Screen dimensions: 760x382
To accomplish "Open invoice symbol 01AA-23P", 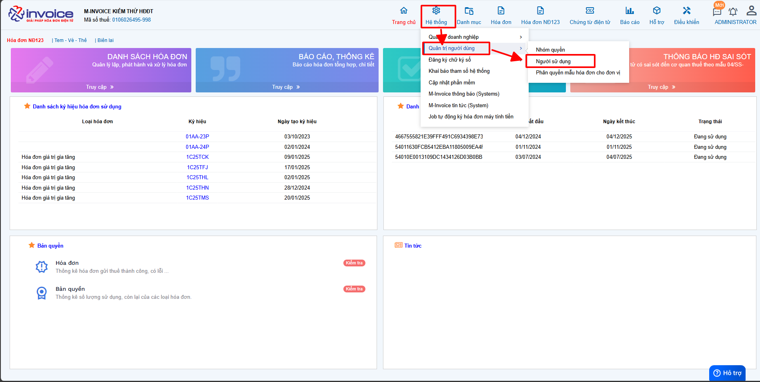I will (197, 136).
